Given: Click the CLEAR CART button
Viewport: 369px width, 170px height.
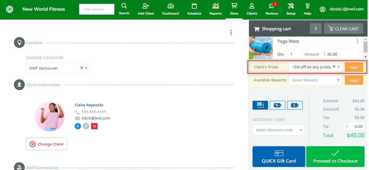Looking at the screenshot, I should click(344, 29).
